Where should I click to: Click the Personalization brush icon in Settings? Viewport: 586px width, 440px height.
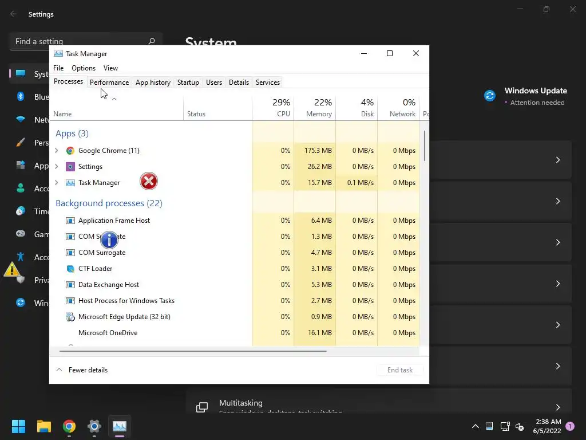(x=21, y=143)
